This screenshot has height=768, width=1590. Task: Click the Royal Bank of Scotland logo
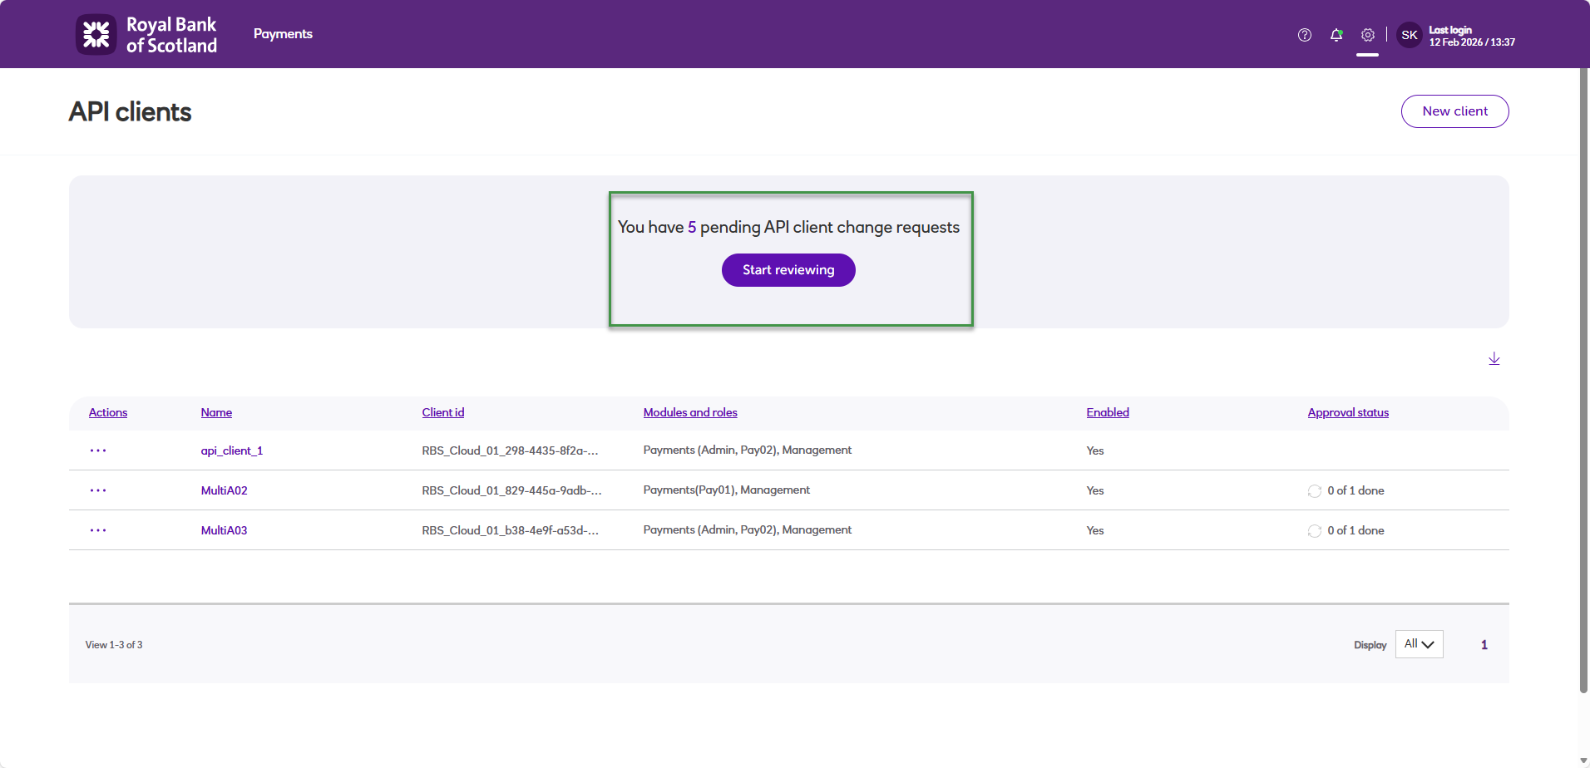click(146, 34)
